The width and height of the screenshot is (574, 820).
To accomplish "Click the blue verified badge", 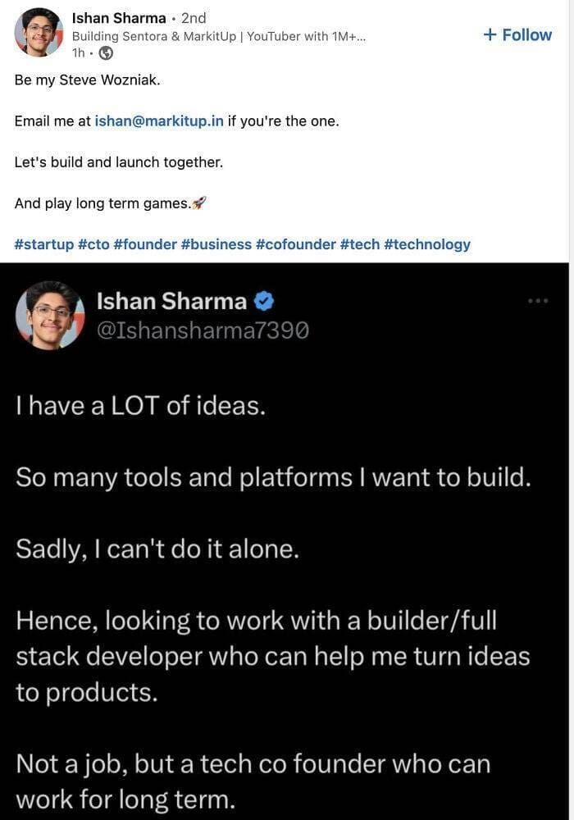I will (x=263, y=302).
